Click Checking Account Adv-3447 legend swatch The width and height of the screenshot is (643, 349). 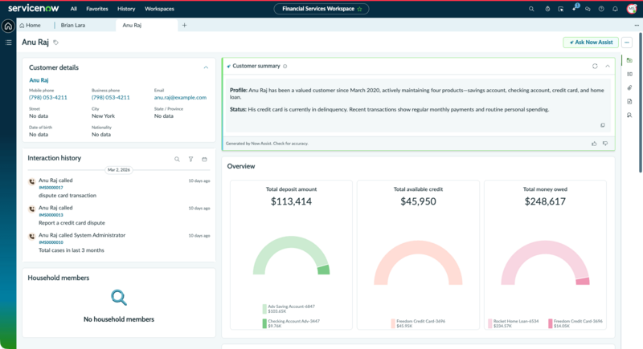pyautogui.click(x=264, y=323)
